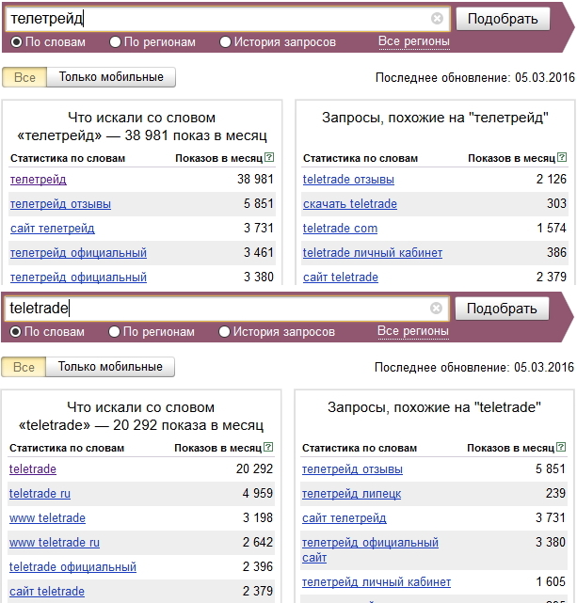Select 'История запросов' radio under the телетрейд query

point(225,42)
